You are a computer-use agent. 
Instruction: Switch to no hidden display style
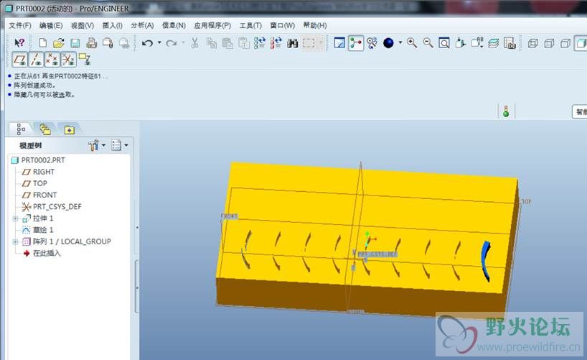click(x=565, y=44)
